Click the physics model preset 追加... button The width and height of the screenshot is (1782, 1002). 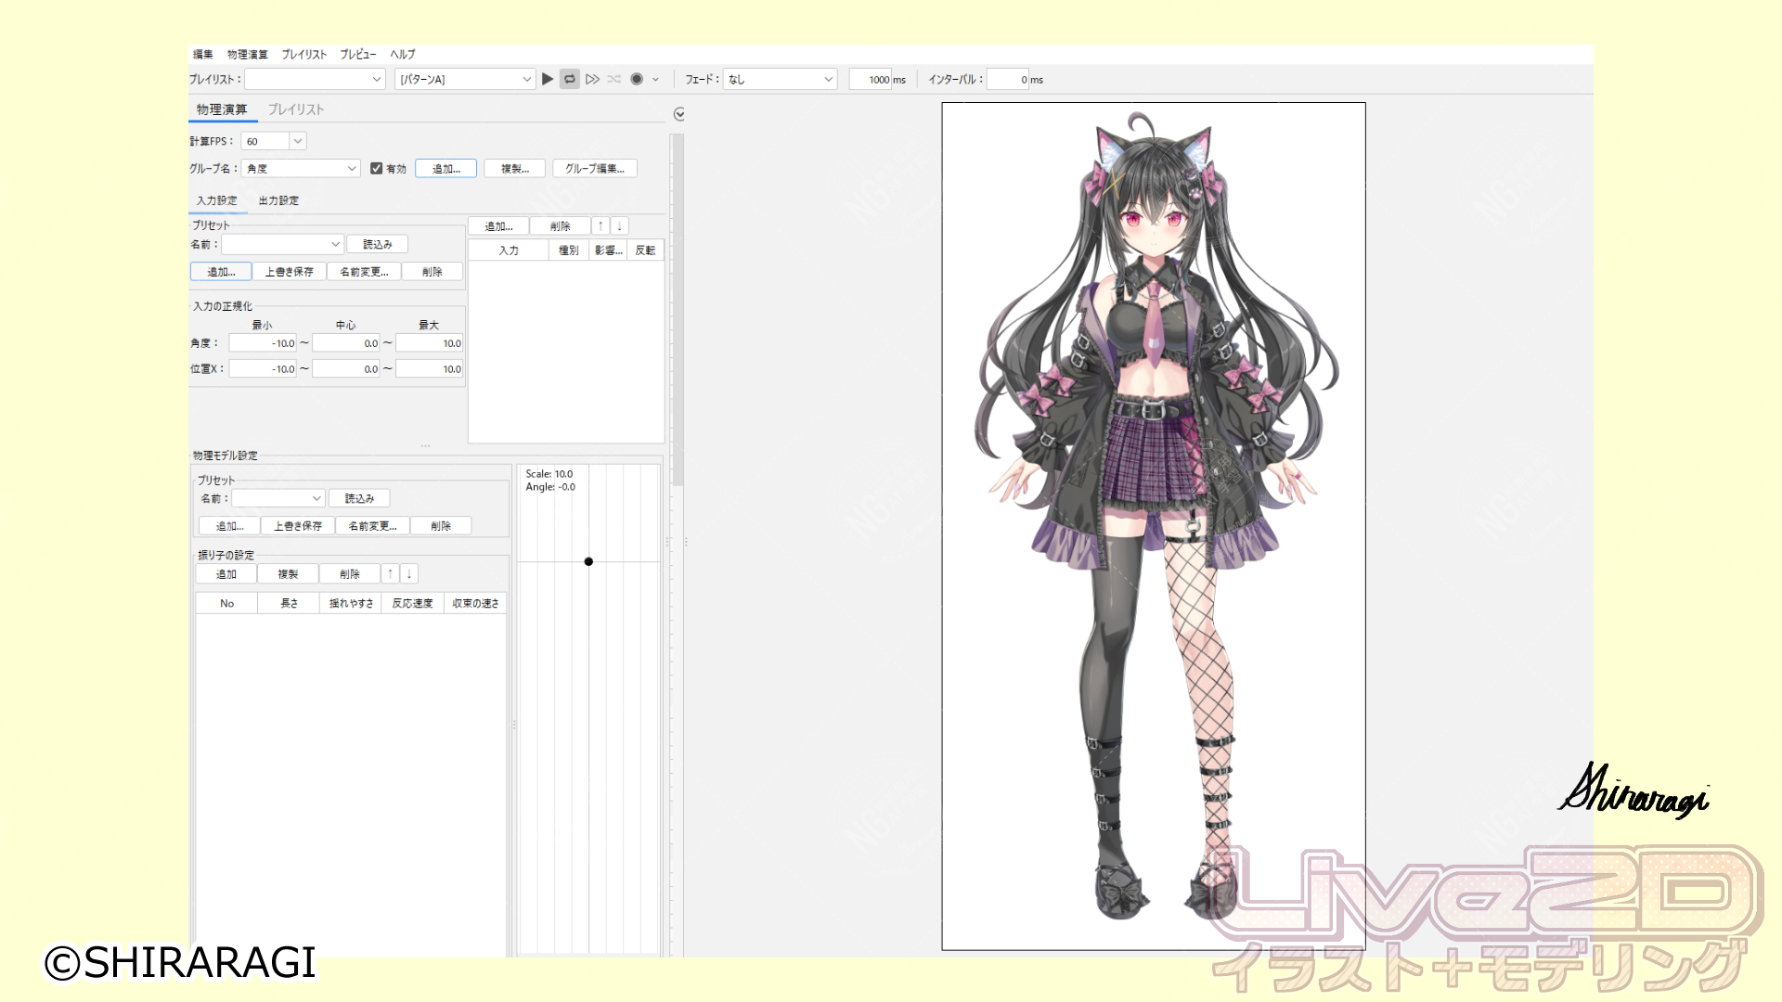point(230,526)
